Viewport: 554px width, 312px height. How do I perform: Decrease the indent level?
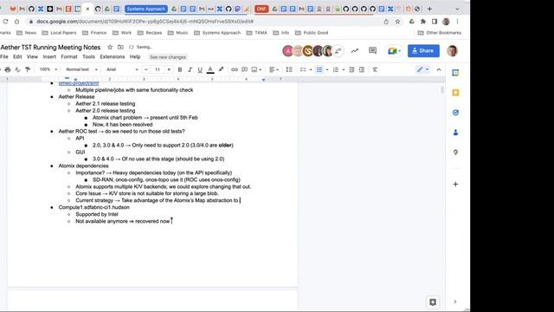[351, 69]
